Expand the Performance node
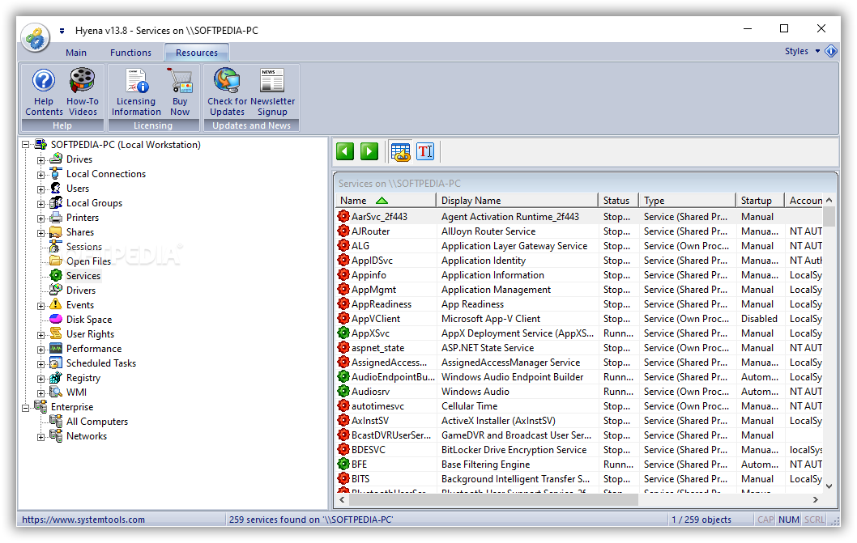This screenshot has width=857, height=543. 41,350
